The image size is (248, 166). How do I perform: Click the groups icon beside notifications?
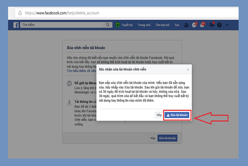click(212, 25)
